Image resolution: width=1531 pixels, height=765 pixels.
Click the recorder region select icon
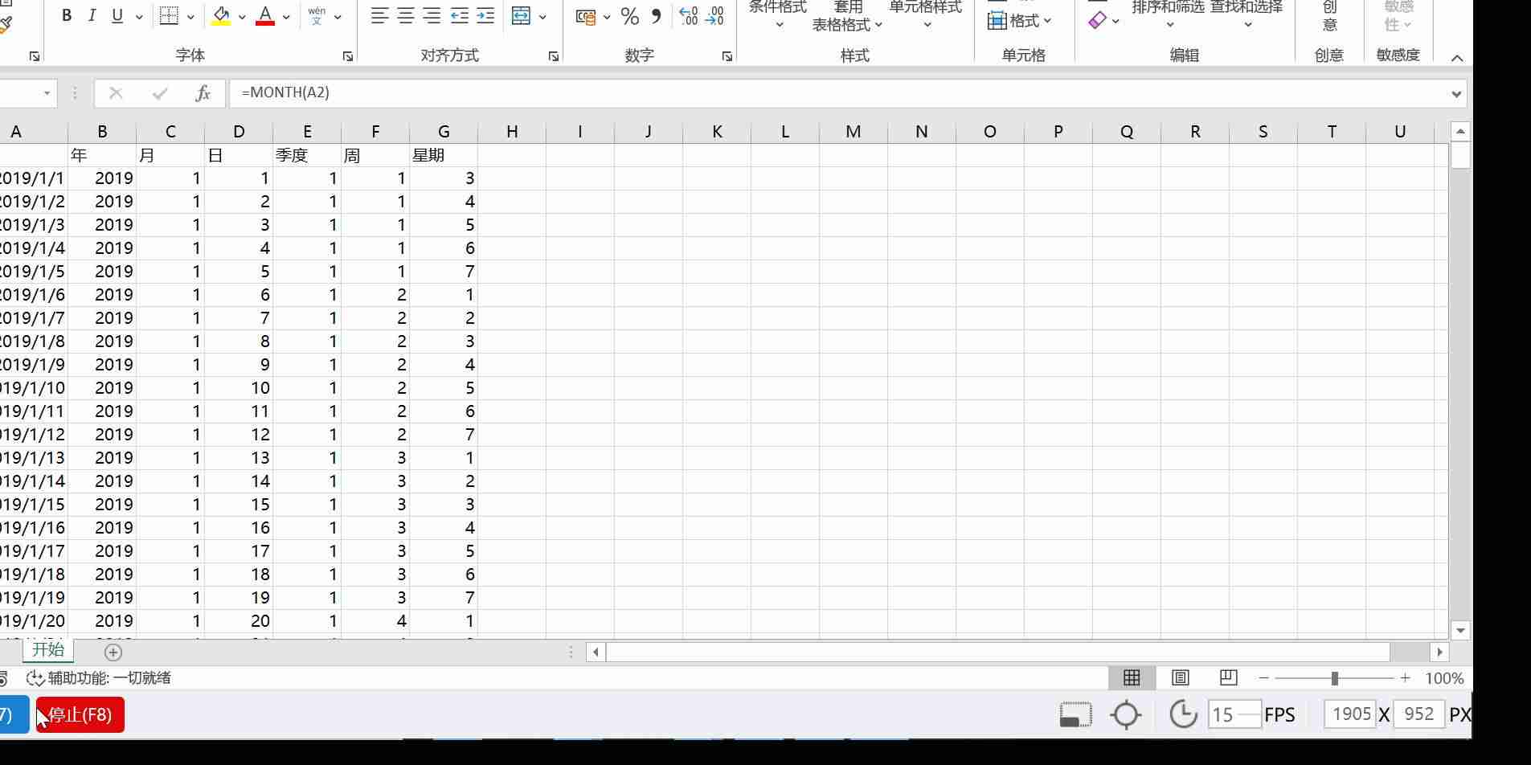coord(1075,714)
